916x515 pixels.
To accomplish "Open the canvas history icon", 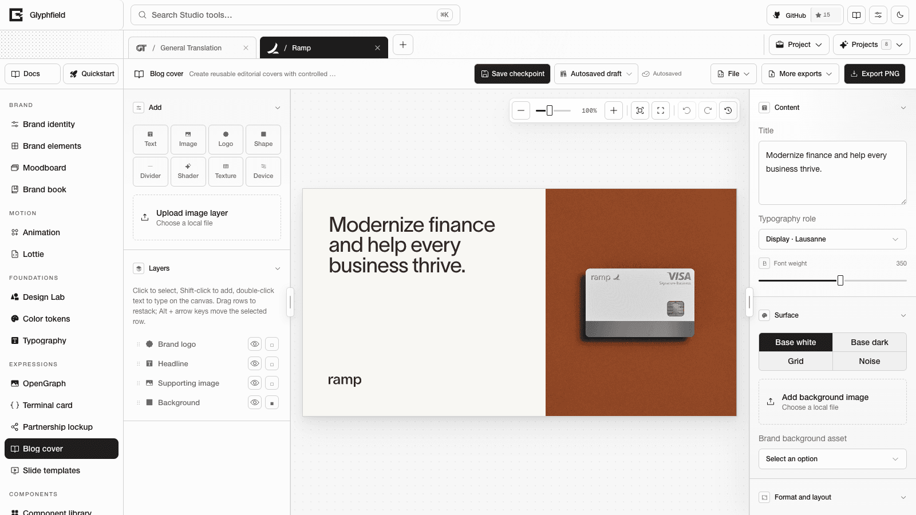I will click(x=728, y=110).
